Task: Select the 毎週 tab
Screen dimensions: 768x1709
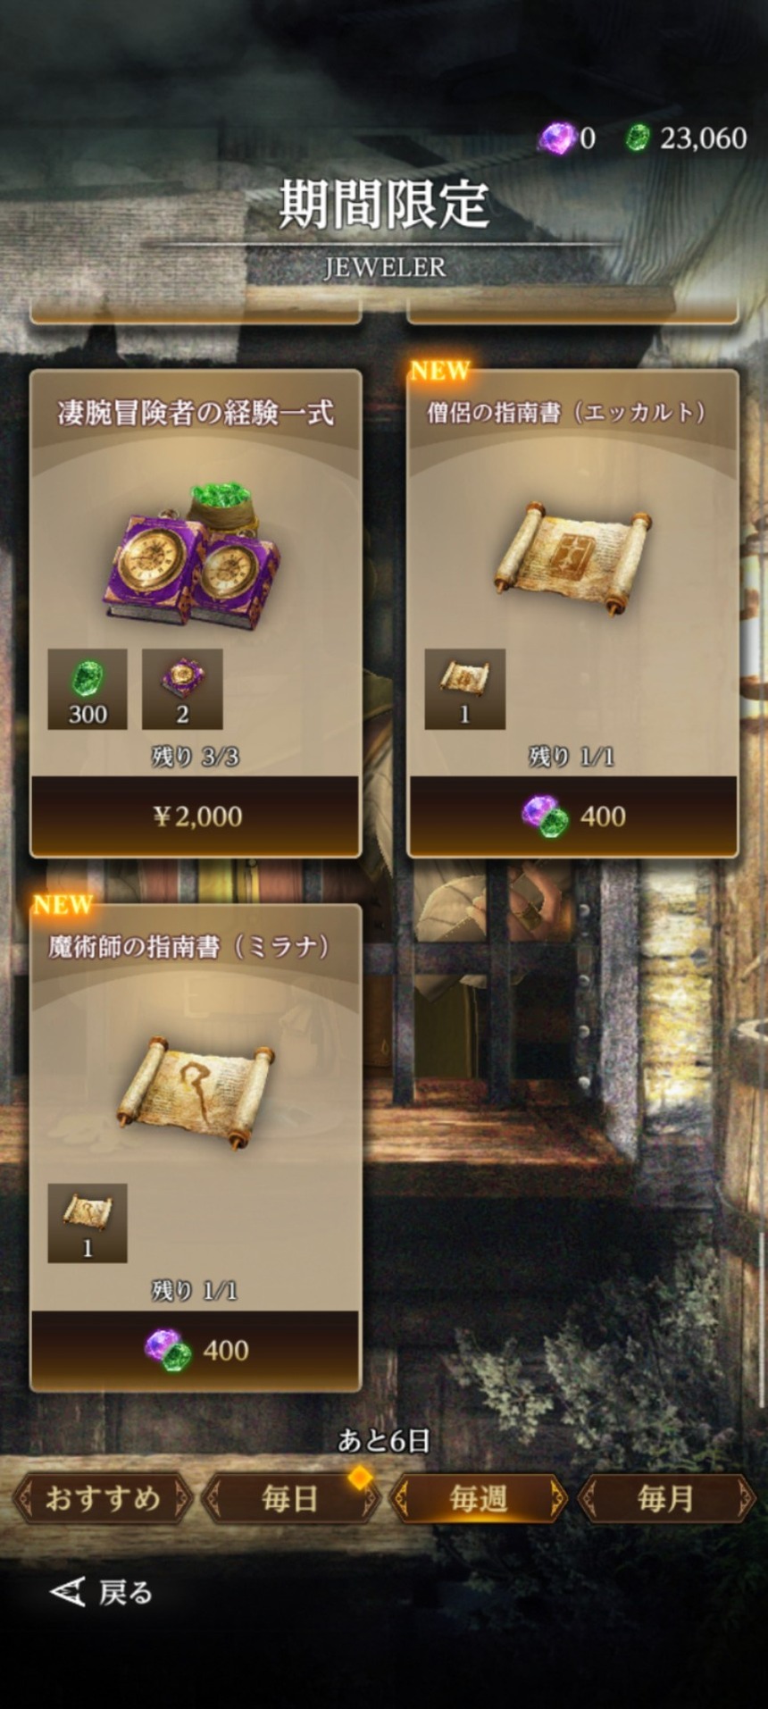Action: pos(479,1498)
